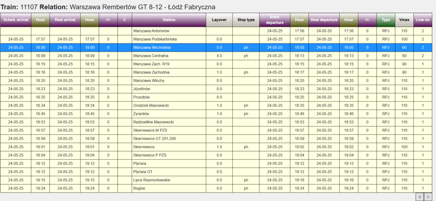
Task: Click the up arrow button below table
Action: (427, 197)
